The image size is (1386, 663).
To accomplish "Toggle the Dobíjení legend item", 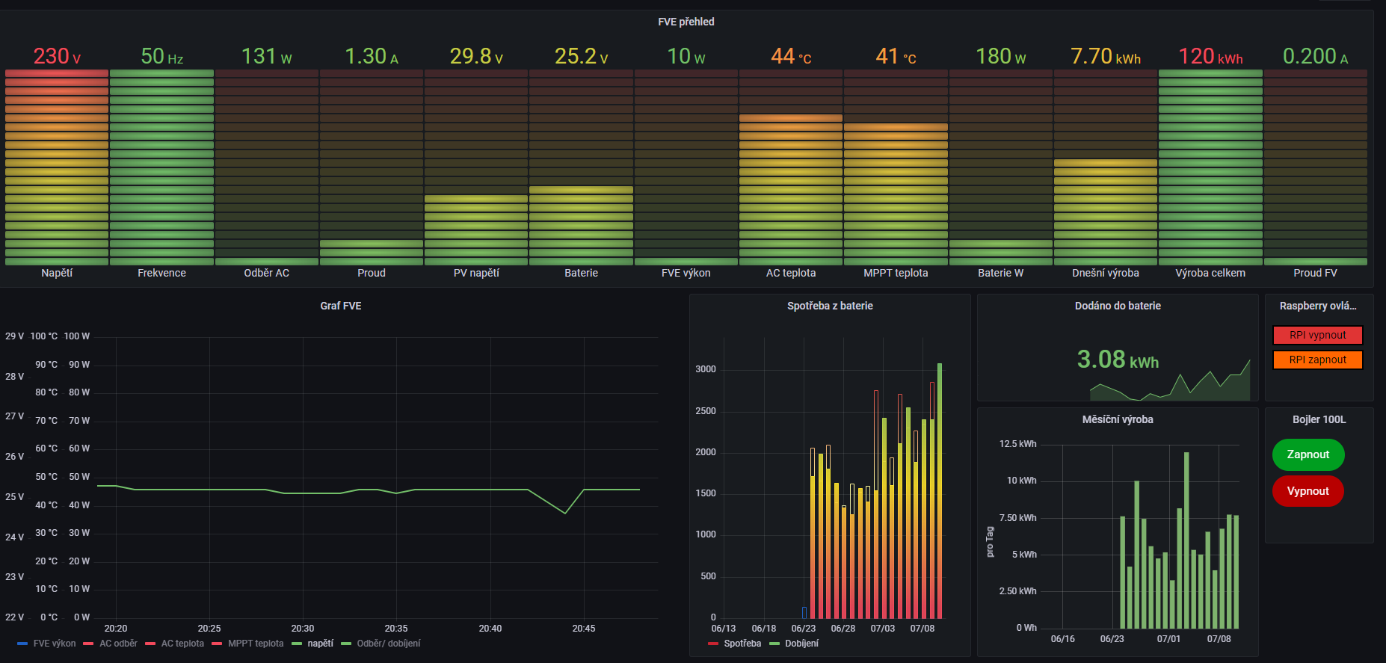I will point(801,644).
